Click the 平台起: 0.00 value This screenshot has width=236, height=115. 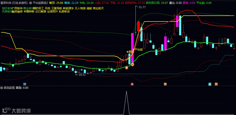point(204,3)
